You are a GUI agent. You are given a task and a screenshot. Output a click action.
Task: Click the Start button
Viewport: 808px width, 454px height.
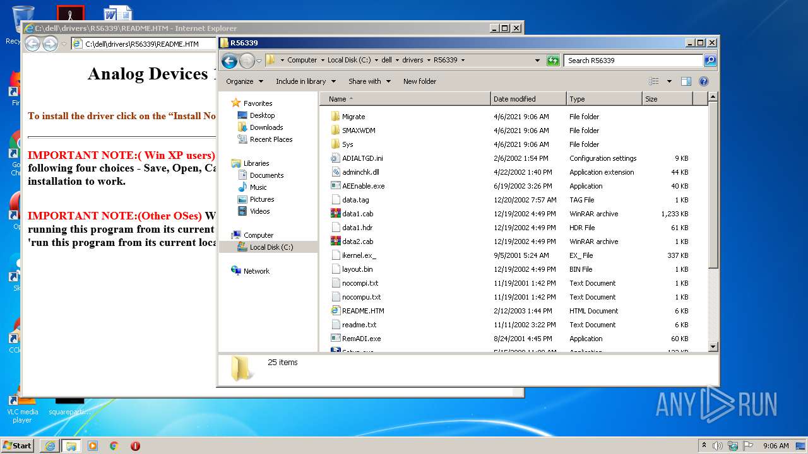(x=18, y=446)
